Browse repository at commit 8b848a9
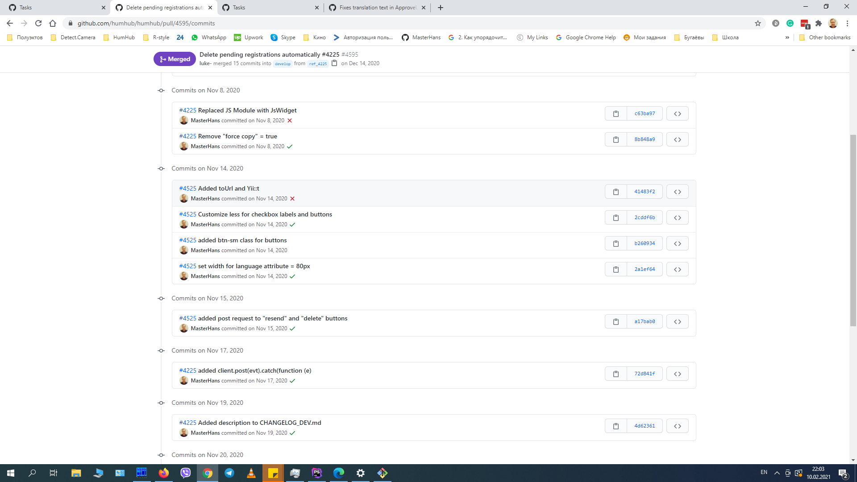 pyautogui.click(x=677, y=139)
